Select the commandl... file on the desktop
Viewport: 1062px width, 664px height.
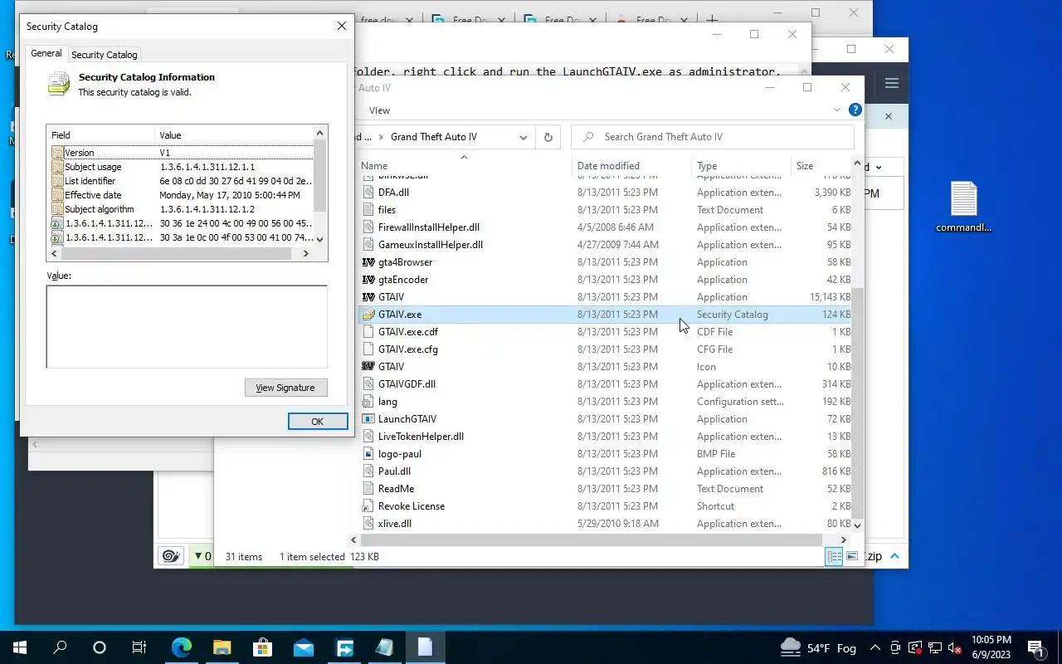pyautogui.click(x=964, y=207)
